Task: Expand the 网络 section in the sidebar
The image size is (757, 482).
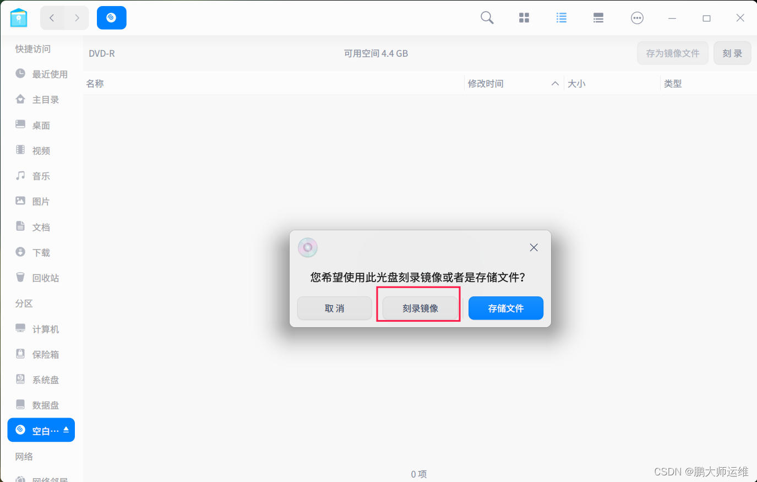Action: (24, 456)
